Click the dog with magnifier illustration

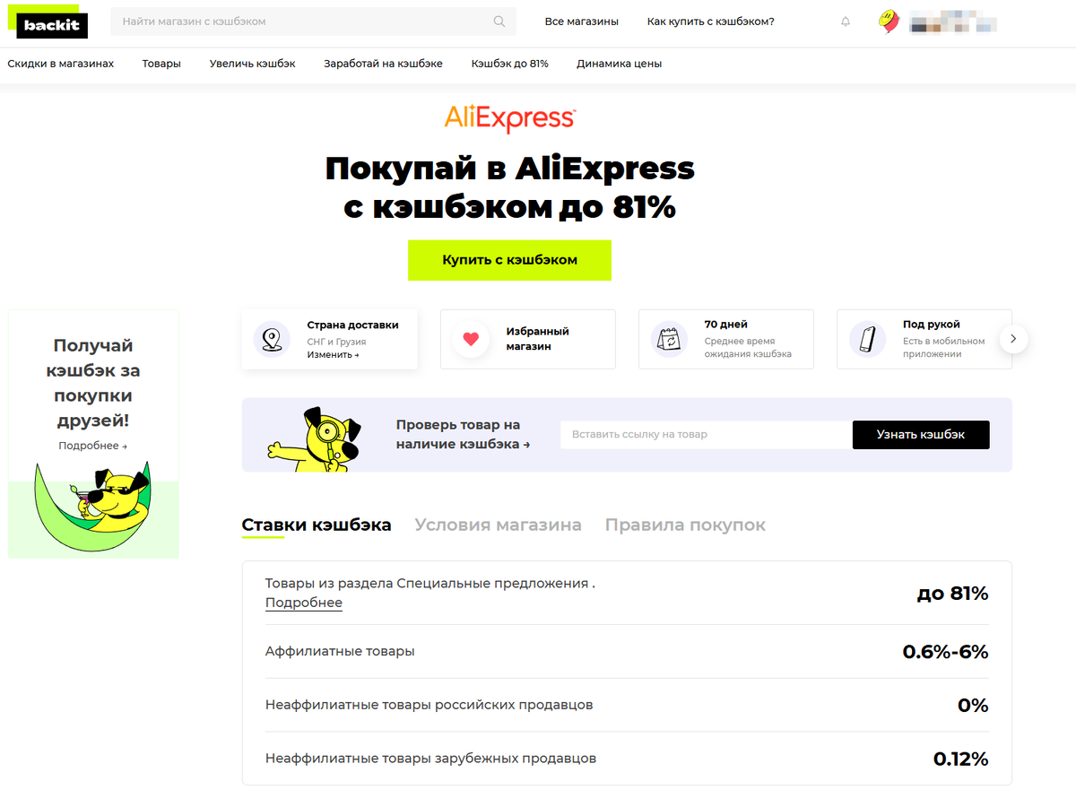(314, 438)
